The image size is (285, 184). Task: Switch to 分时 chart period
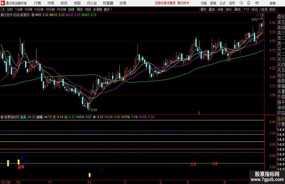pyautogui.click(x=10, y=9)
